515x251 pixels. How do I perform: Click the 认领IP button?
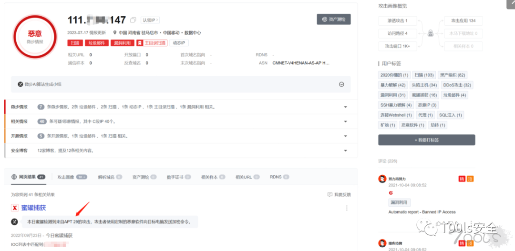coord(150,20)
